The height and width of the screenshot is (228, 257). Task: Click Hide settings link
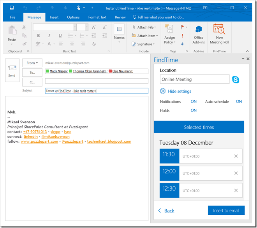coord(180,91)
